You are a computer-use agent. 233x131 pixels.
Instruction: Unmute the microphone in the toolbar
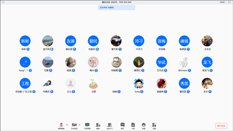point(61,126)
